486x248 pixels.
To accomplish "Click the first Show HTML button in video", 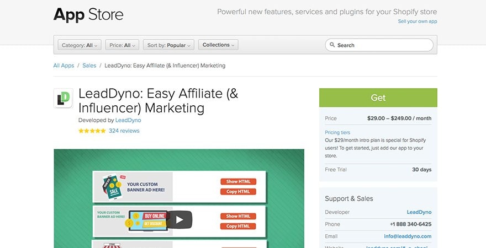I will click(238, 181).
